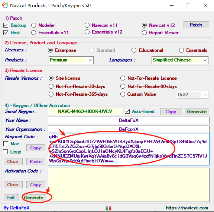Select Not-For-Resale License option
This screenshot has width=214, height=212.
(x=123, y=78)
